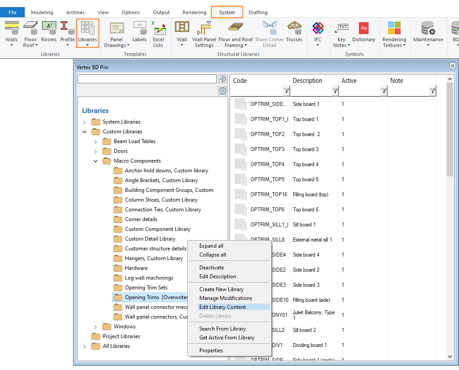
Task: Click the Trusses icon in ribbon
Action: click(294, 33)
